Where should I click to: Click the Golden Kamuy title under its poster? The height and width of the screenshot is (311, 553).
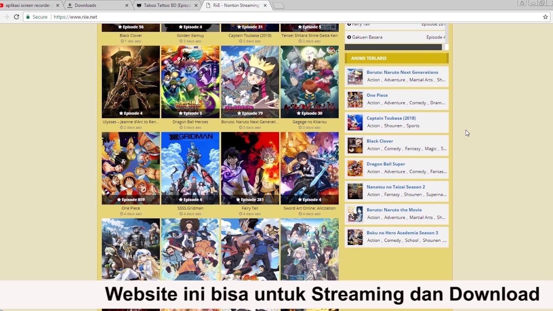(x=191, y=35)
